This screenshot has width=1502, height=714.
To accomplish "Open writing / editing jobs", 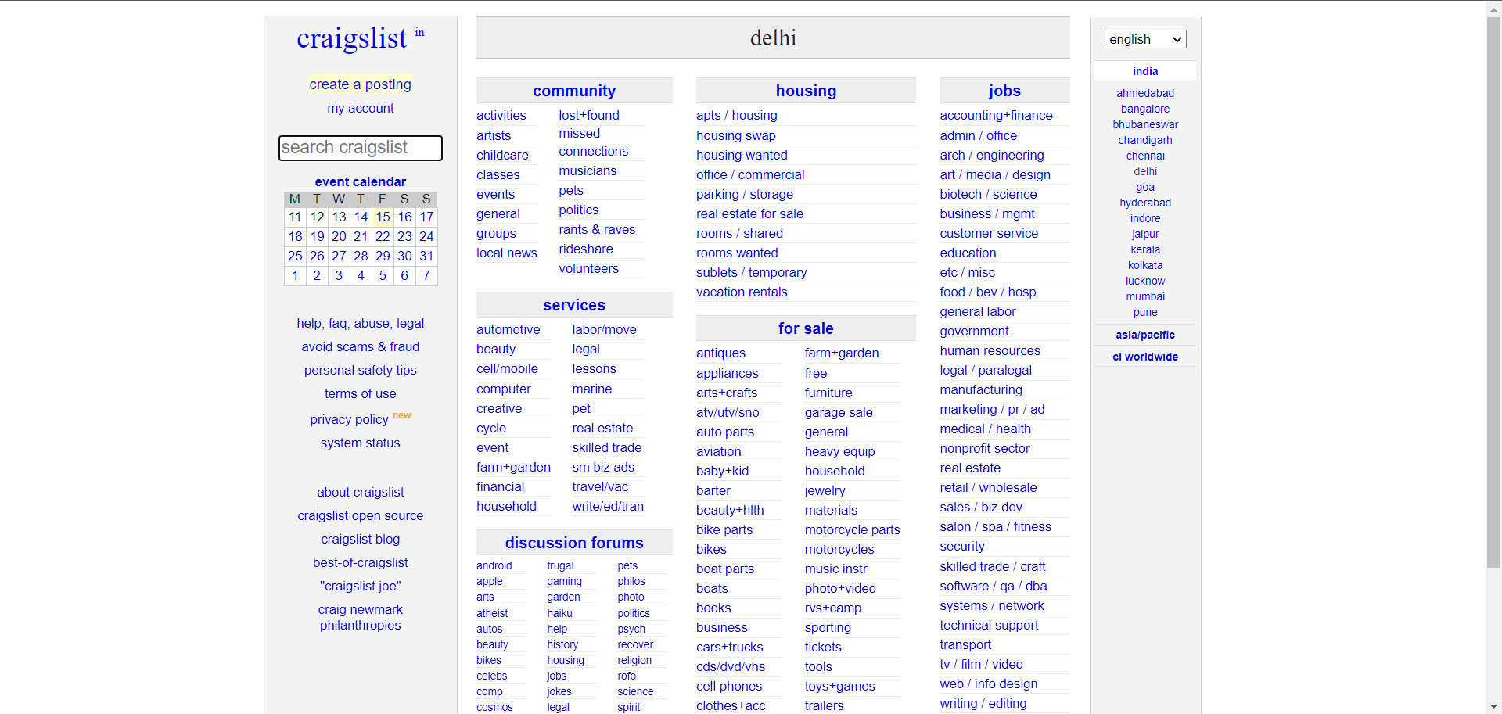I will (x=983, y=703).
